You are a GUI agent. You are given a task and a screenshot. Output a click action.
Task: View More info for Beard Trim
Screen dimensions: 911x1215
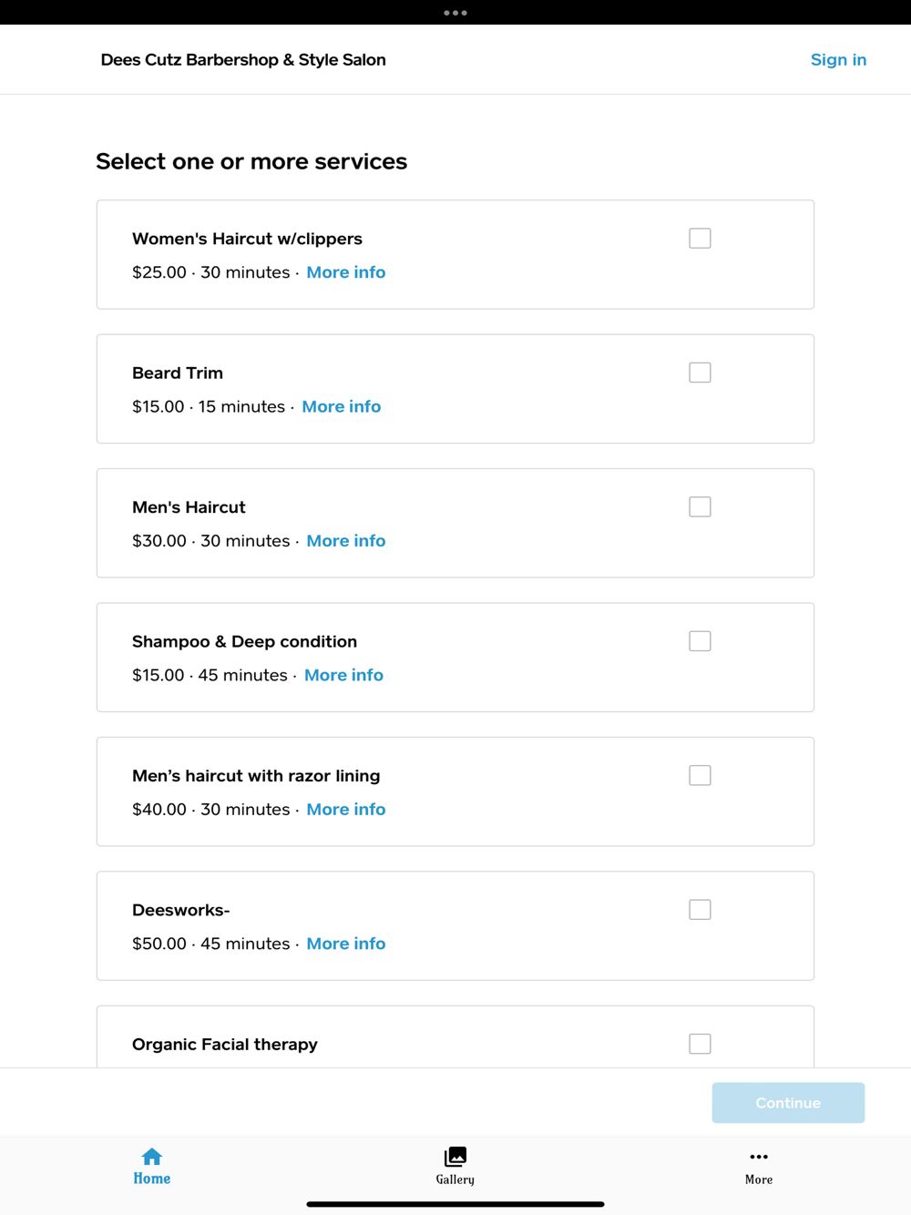pyautogui.click(x=341, y=406)
